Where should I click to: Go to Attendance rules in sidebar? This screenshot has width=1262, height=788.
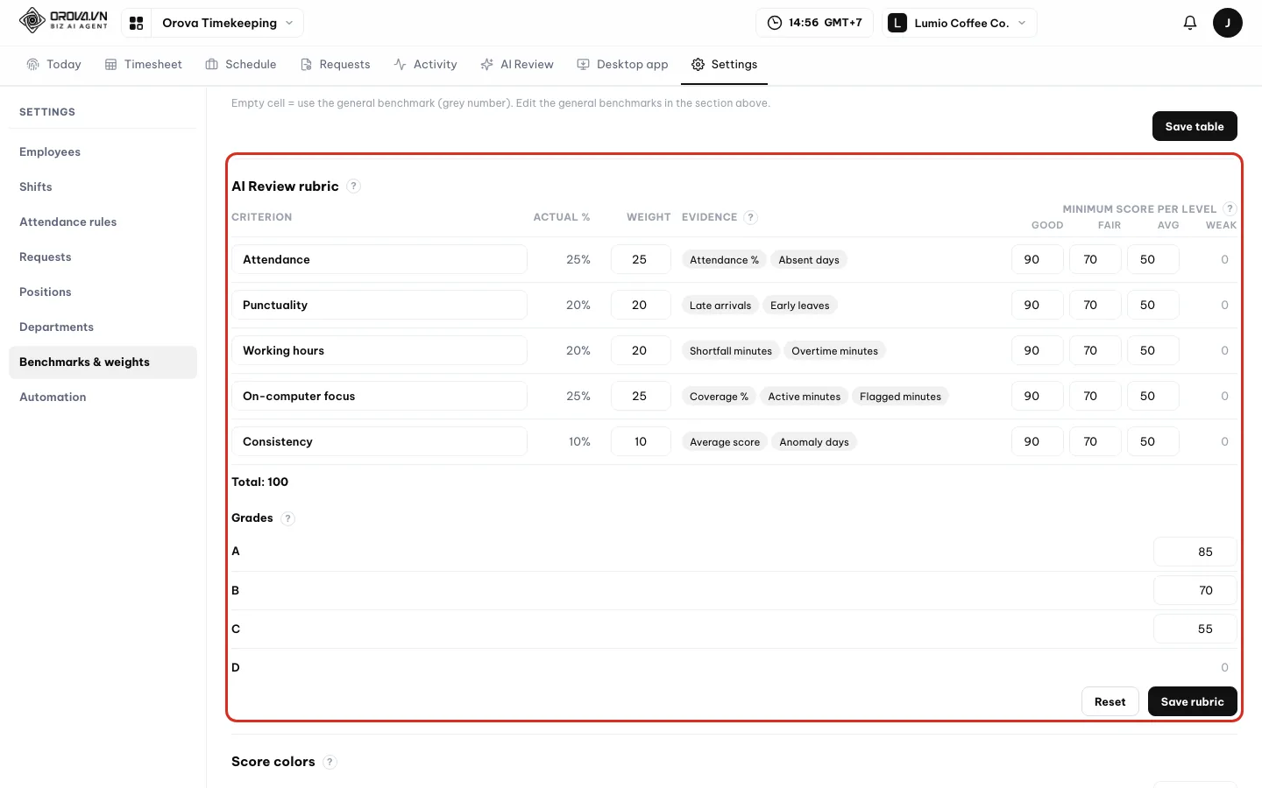103,222
